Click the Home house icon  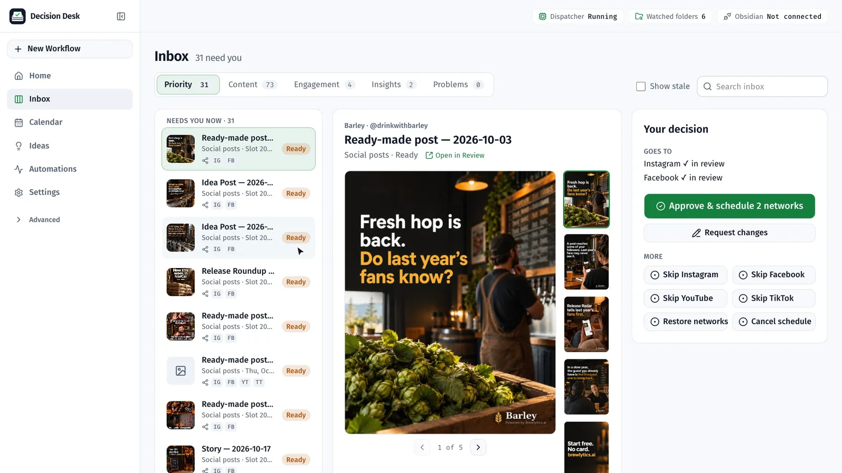[x=19, y=76]
